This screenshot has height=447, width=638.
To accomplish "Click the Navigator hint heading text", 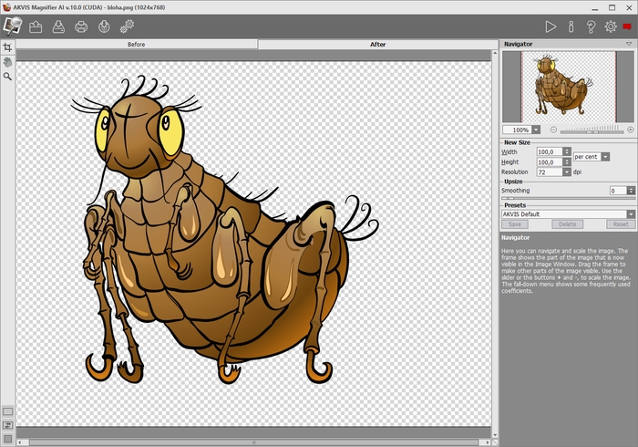I will coord(515,238).
